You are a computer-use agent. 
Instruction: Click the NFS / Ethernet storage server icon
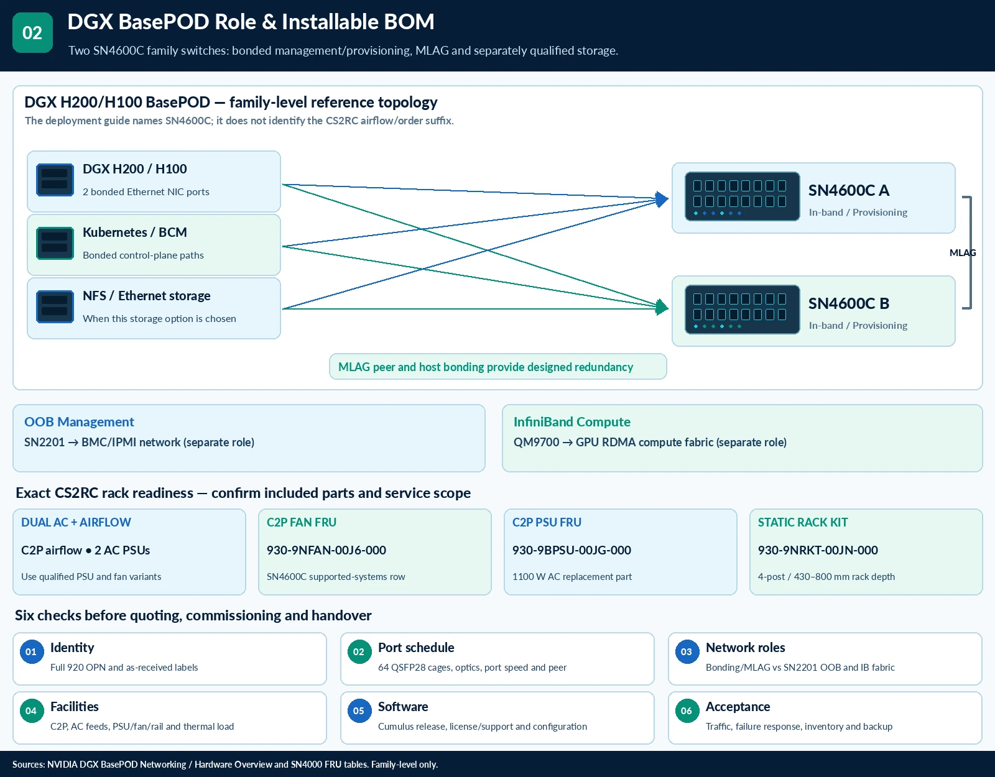[55, 306]
